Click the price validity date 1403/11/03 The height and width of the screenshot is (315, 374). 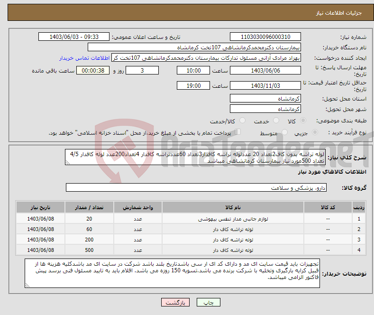(265, 85)
